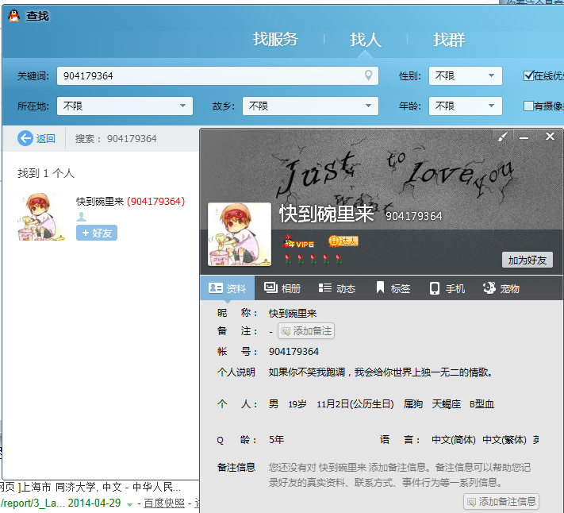Click the Q龄 value 5年
This screenshot has height=513, width=564.
point(276,440)
